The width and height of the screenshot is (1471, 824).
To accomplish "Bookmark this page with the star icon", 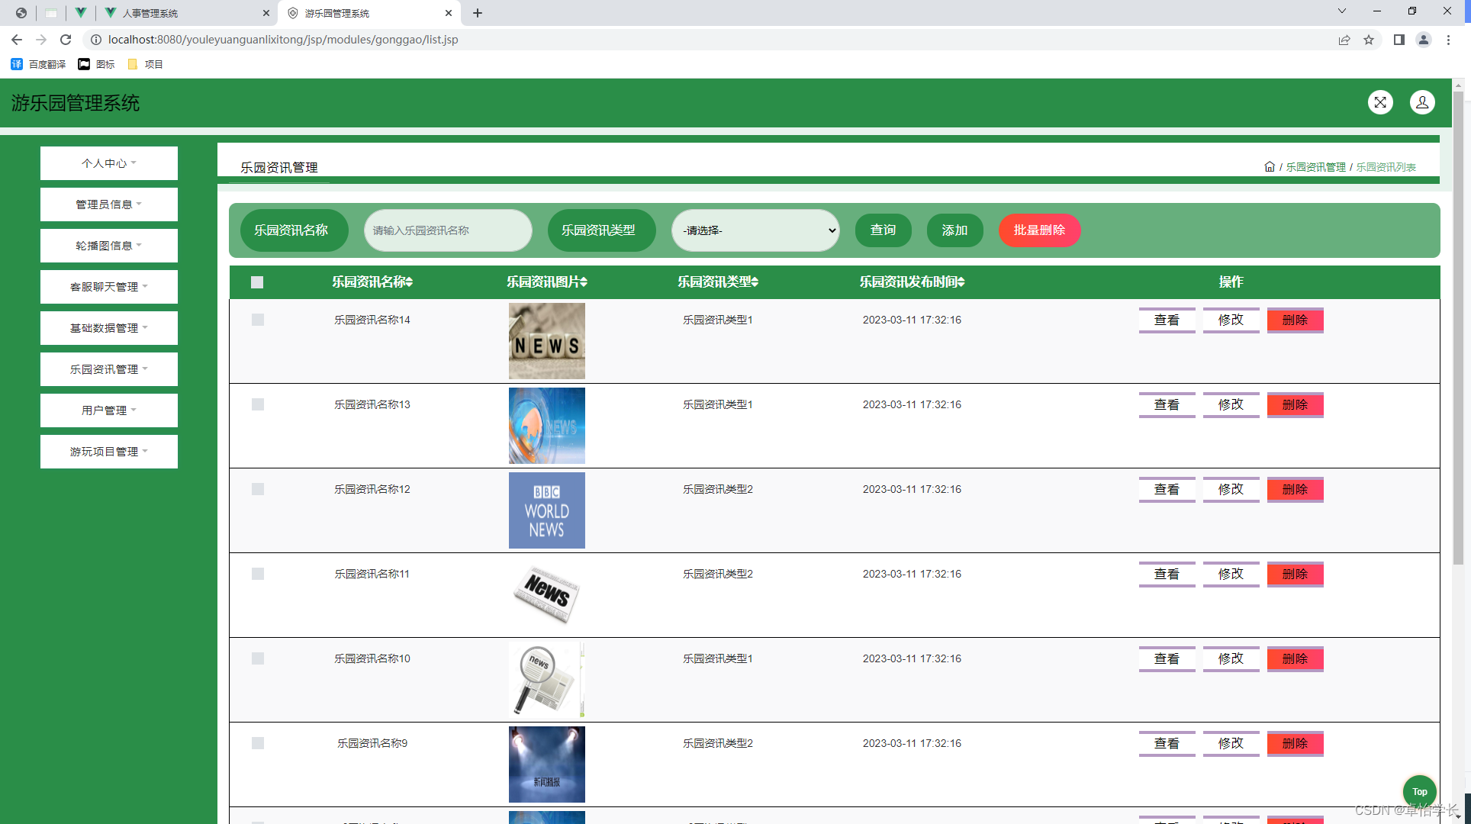I will click(x=1369, y=40).
